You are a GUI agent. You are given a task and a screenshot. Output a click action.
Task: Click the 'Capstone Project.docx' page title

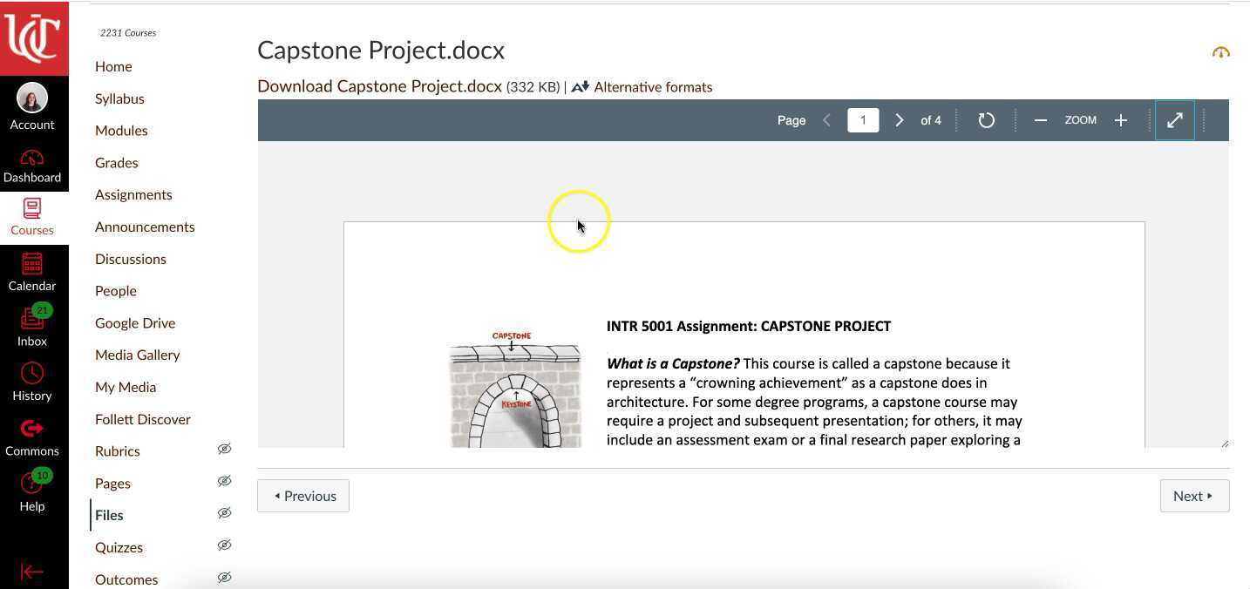click(381, 51)
